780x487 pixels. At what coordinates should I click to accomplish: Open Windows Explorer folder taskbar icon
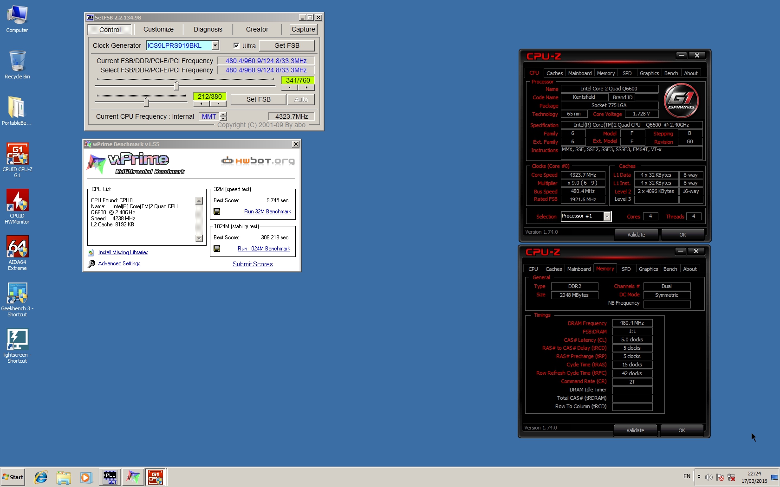click(64, 477)
